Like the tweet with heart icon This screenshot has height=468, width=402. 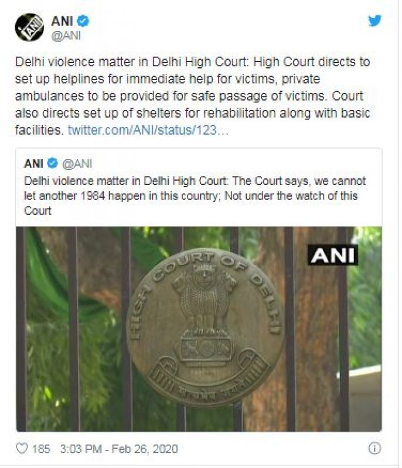[x=22, y=449]
